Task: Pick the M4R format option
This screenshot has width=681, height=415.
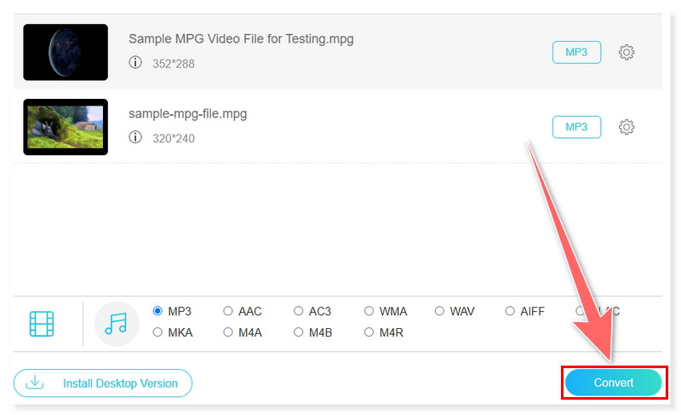Action: pyautogui.click(x=369, y=332)
